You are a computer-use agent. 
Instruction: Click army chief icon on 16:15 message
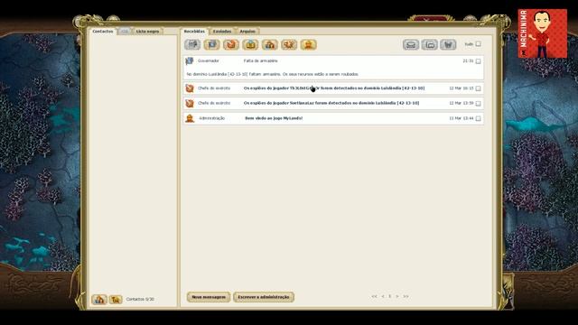click(190, 88)
